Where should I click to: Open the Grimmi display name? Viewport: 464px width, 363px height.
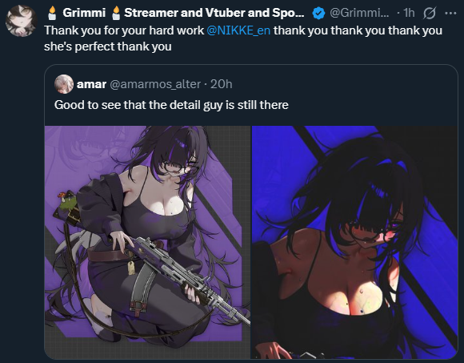click(84, 13)
